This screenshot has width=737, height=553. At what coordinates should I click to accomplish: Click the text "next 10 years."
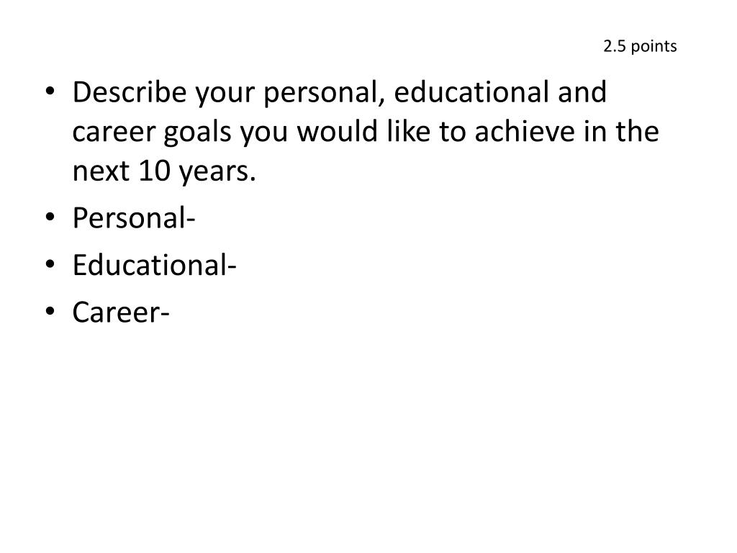(x=165, y=174)
